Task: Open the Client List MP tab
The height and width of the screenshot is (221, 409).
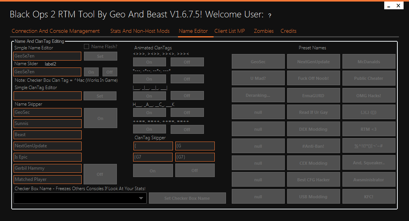Action: point(229,31)
